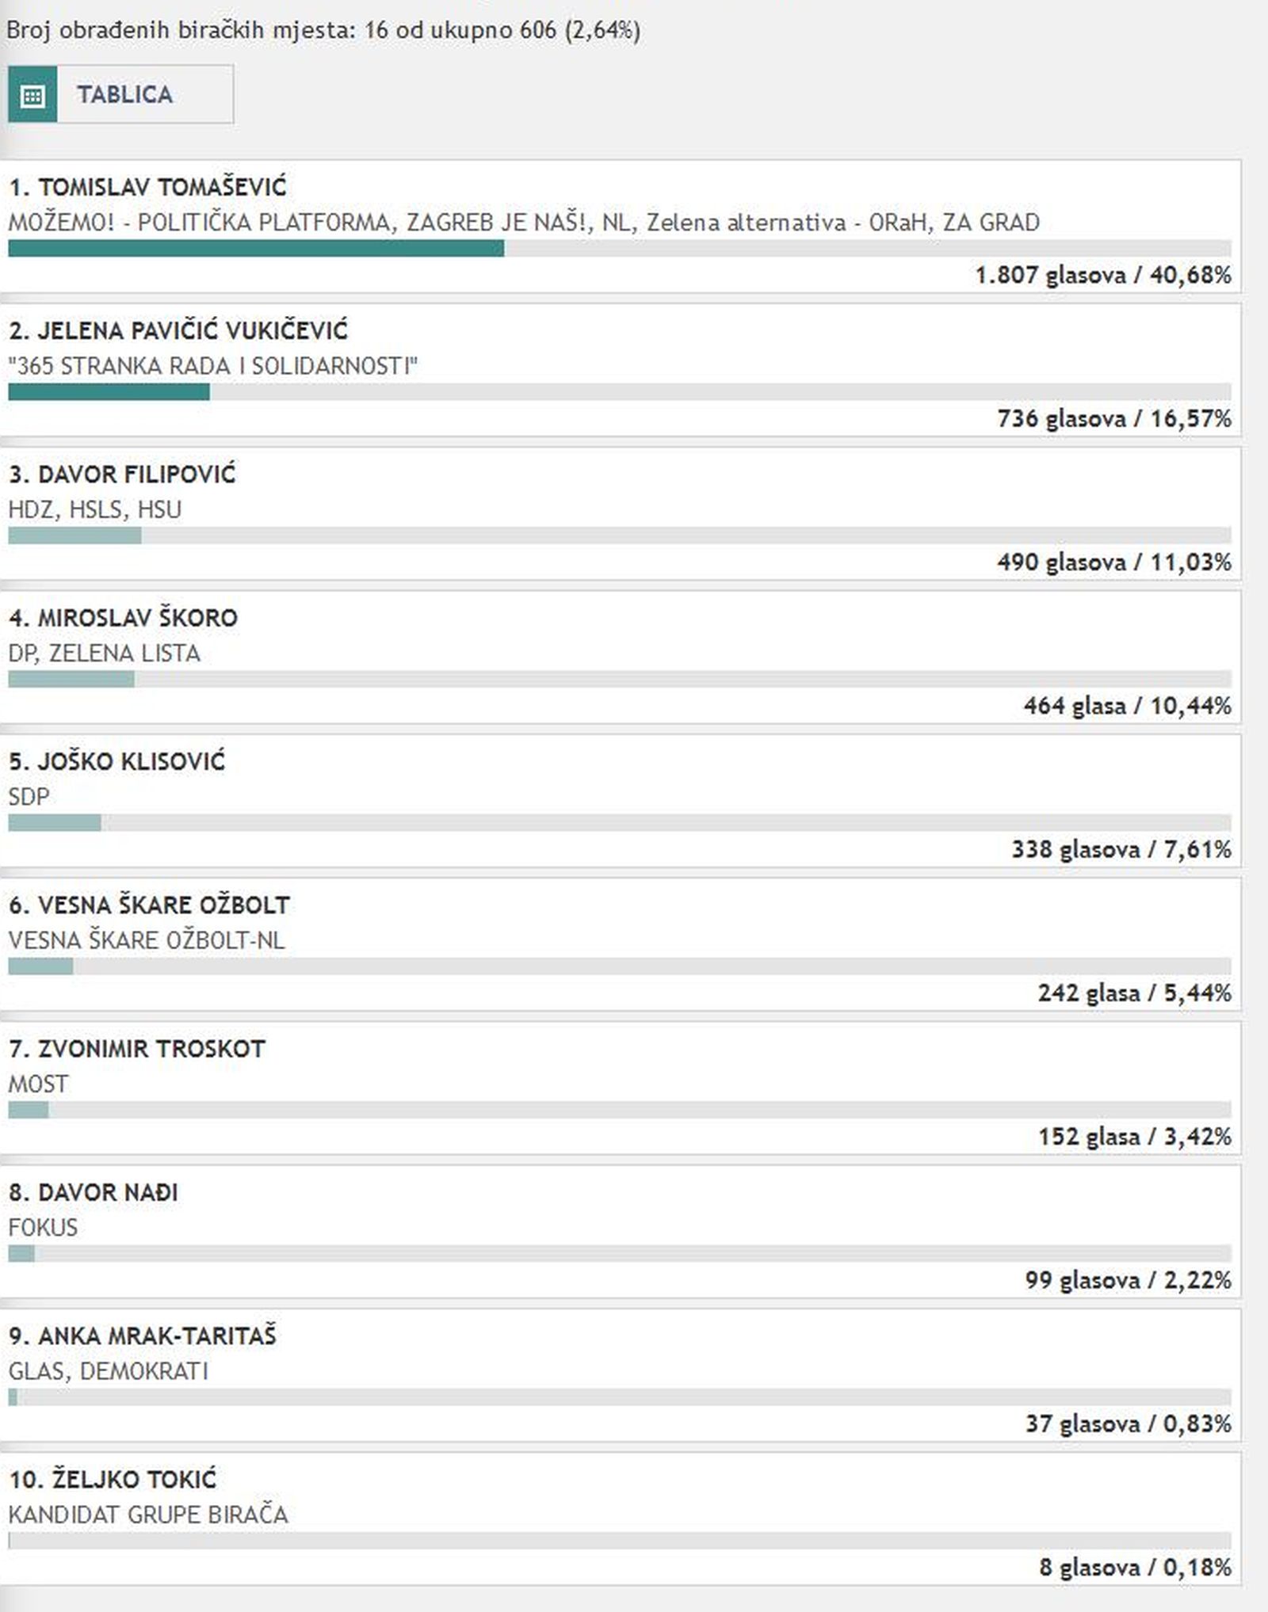The width and height of the screenshot is (1268, 1612).
Task: Click the 1.807 glasova / 40,68% result
Action: click(1103, 276)
